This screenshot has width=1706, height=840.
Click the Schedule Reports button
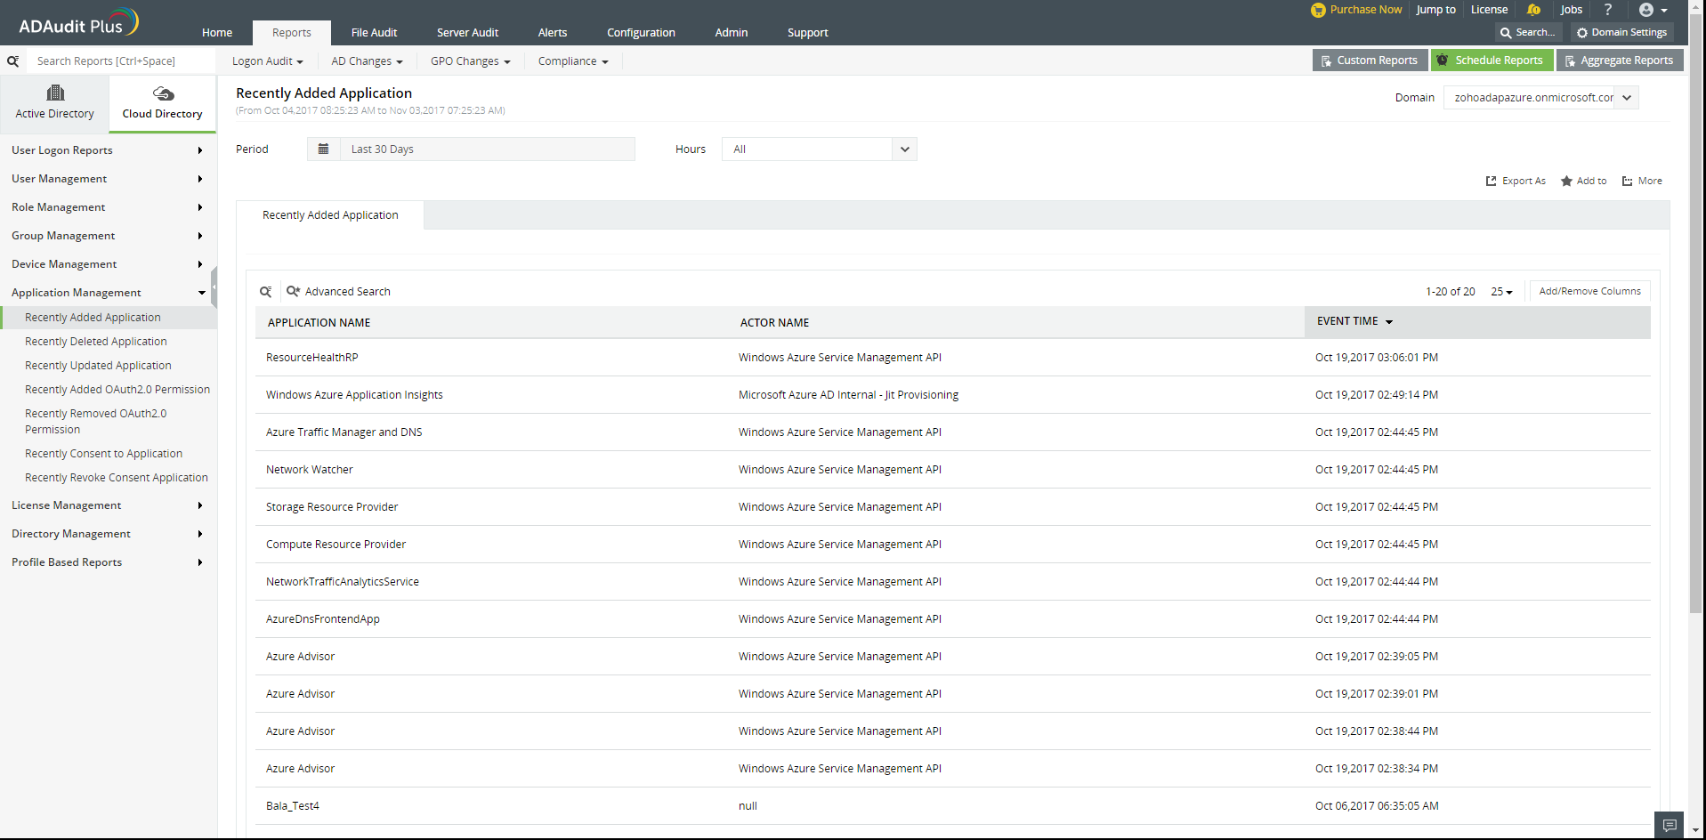pos(1492,61)
